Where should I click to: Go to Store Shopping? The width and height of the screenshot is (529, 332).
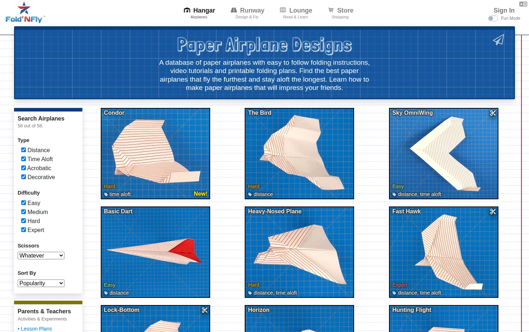[340, 13]
